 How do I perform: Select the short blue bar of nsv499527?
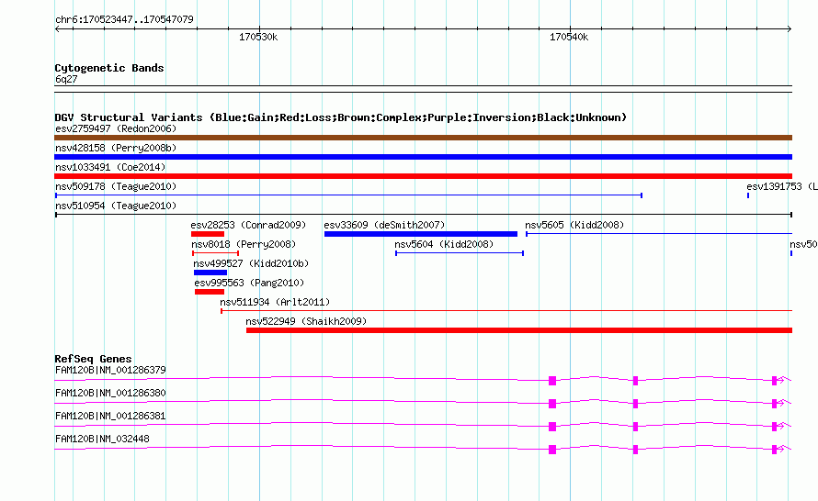(x=210, y=273)
